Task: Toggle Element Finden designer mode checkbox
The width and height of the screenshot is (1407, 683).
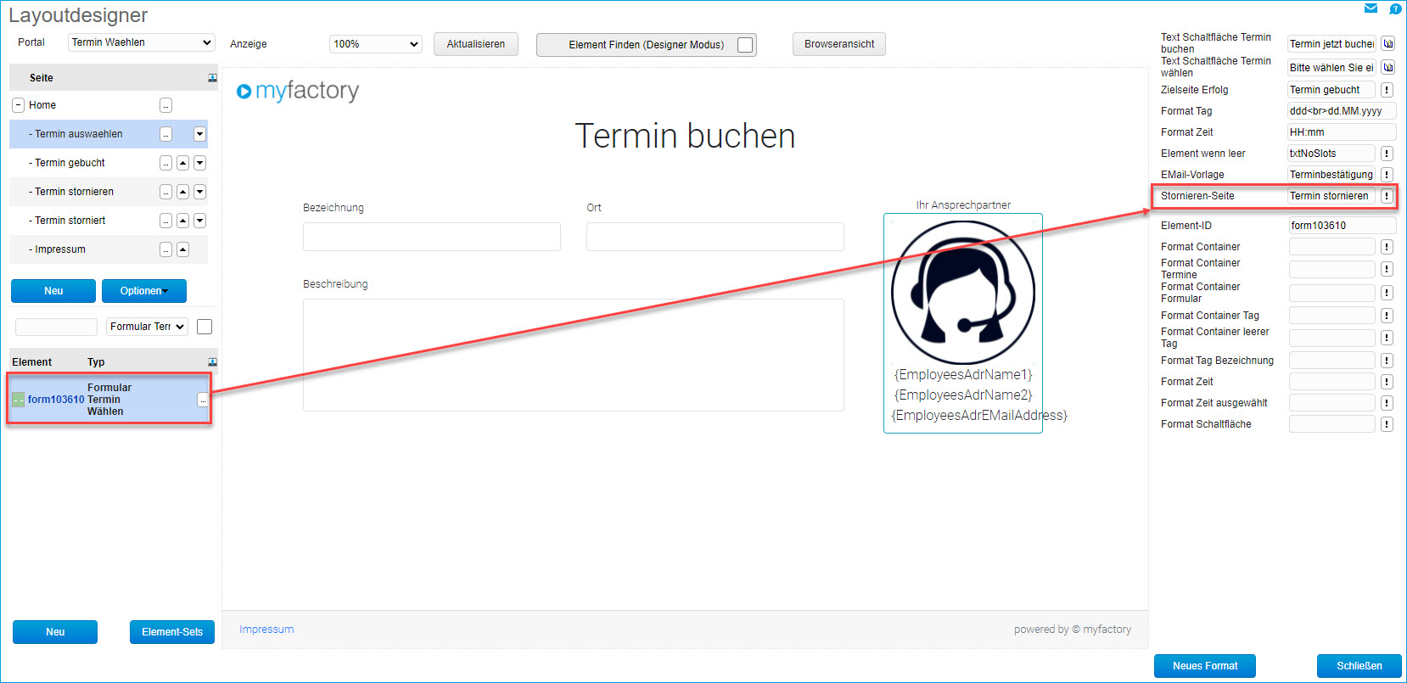Action: (x=745, y=45)
